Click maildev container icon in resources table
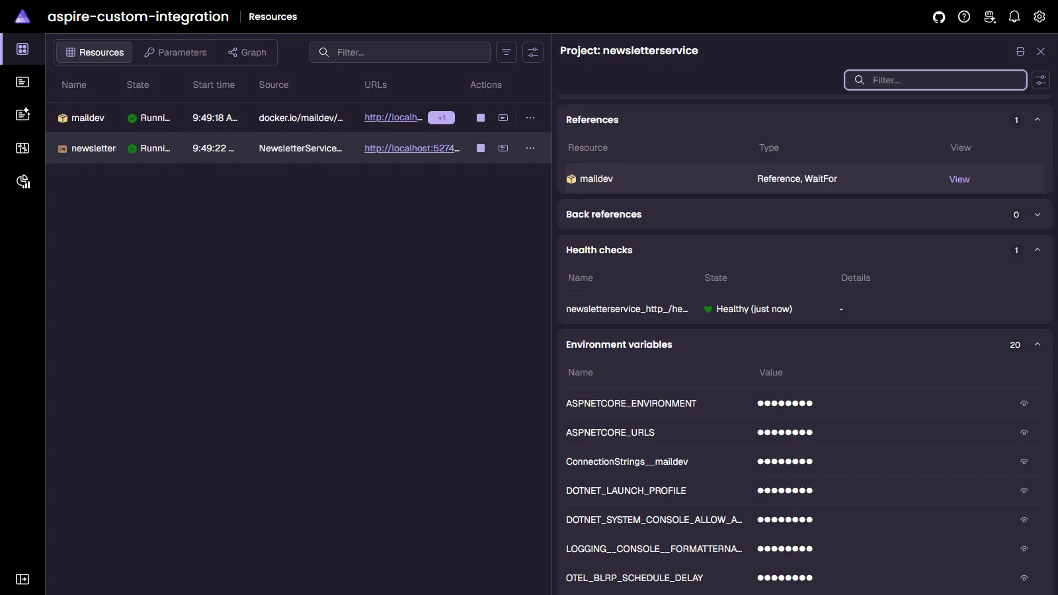The height and width of the screenshot is (595, 1058). 63,118
